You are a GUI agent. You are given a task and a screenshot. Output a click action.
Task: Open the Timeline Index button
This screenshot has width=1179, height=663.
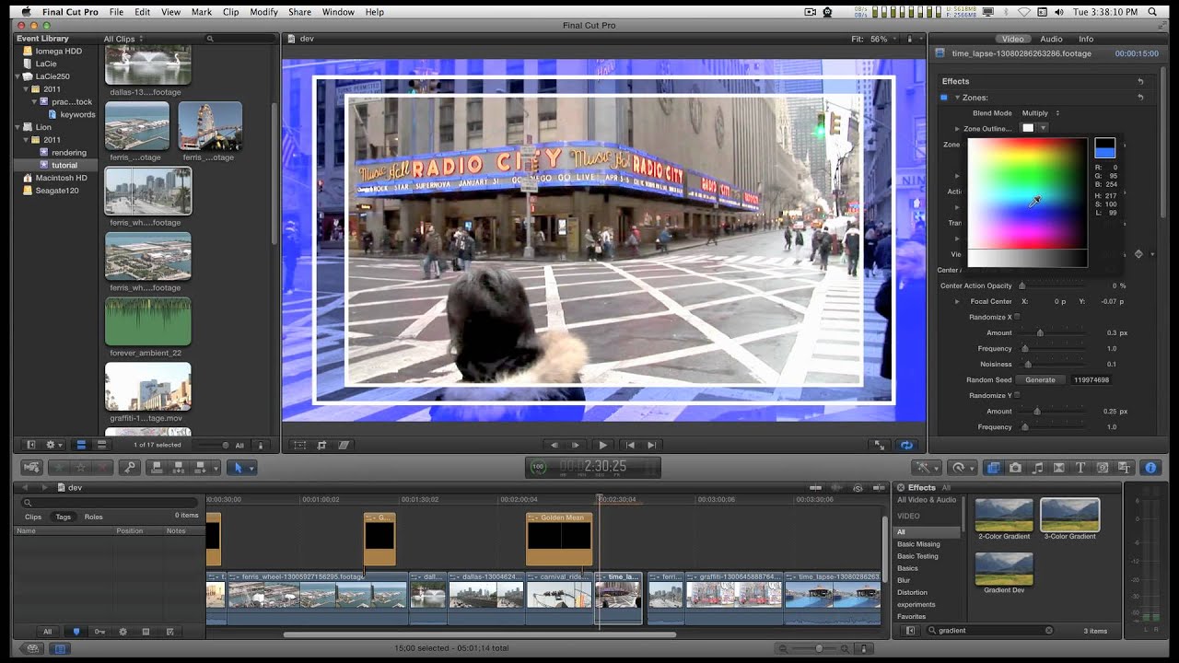click(60, 648)
